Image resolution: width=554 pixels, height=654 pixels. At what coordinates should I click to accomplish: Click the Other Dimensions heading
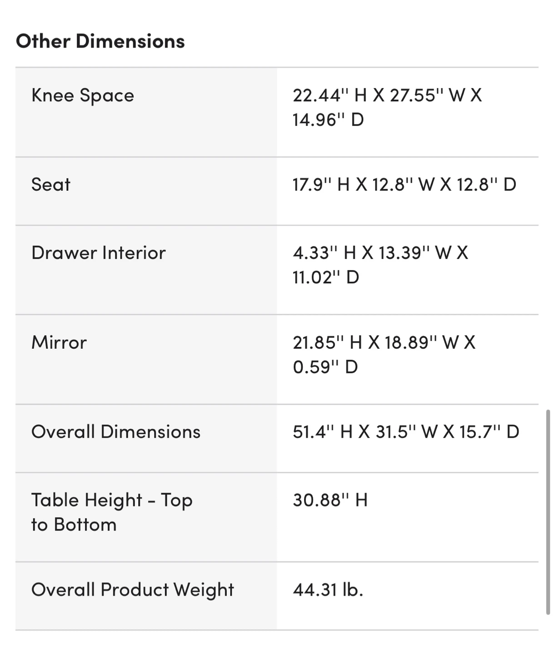click(100, 41)
